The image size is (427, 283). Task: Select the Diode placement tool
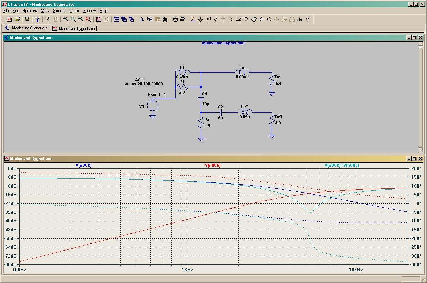239,19
